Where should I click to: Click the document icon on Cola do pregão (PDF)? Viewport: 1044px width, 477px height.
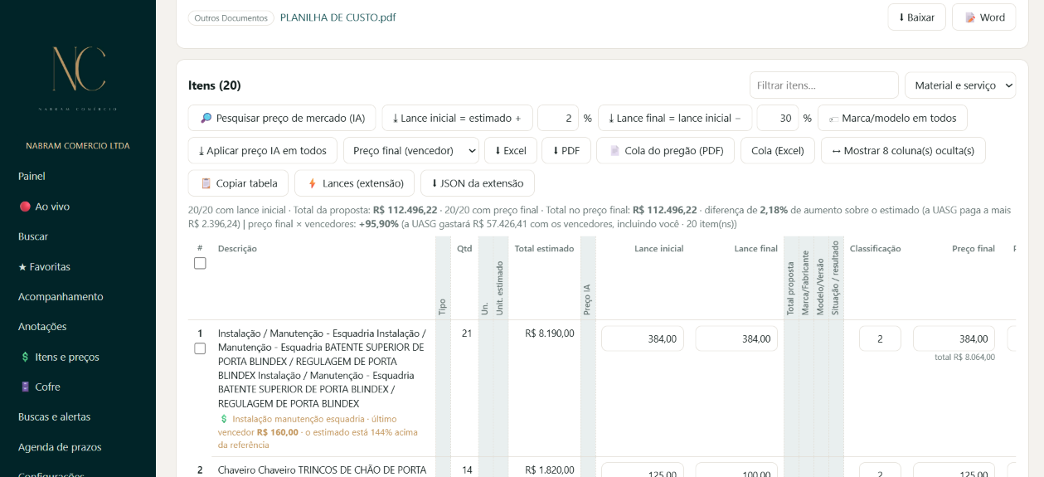point(614,151)
